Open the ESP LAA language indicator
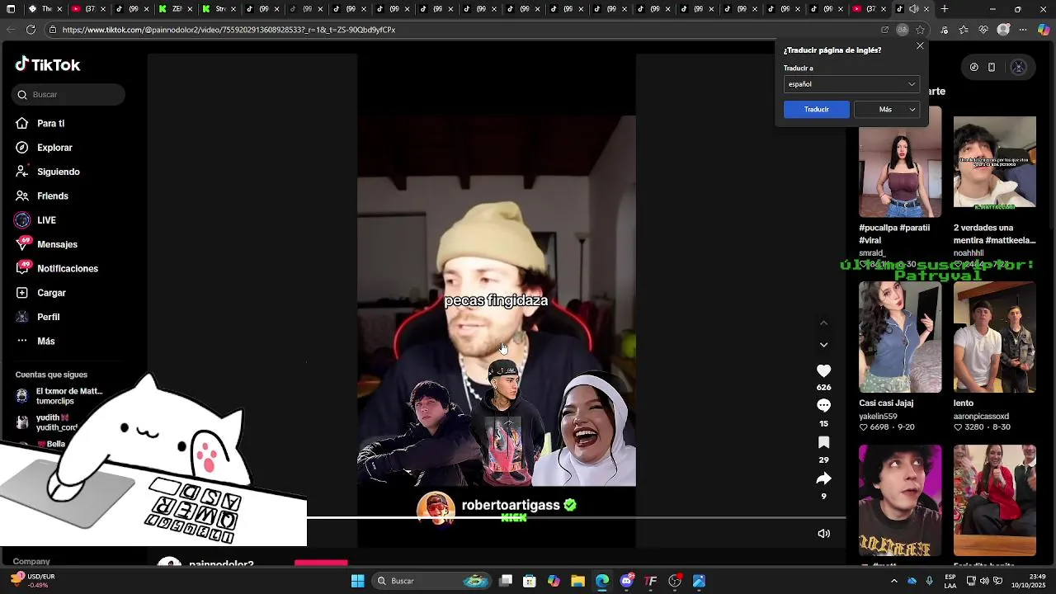This screenshot has width=1056, height=594. coord(950,581)
